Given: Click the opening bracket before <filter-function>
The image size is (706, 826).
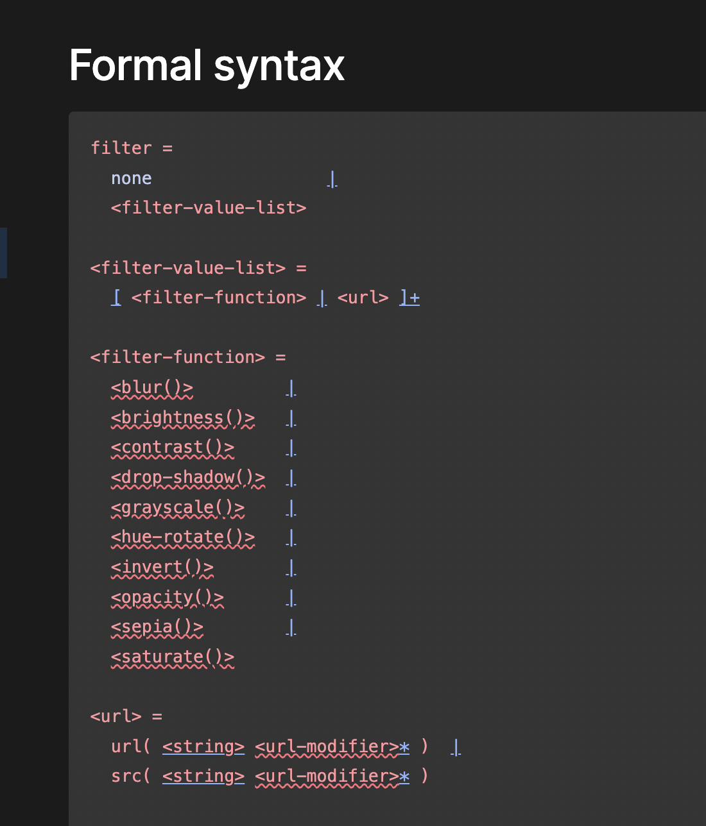Looking at the screenshot, I should [x=116, y=298].
